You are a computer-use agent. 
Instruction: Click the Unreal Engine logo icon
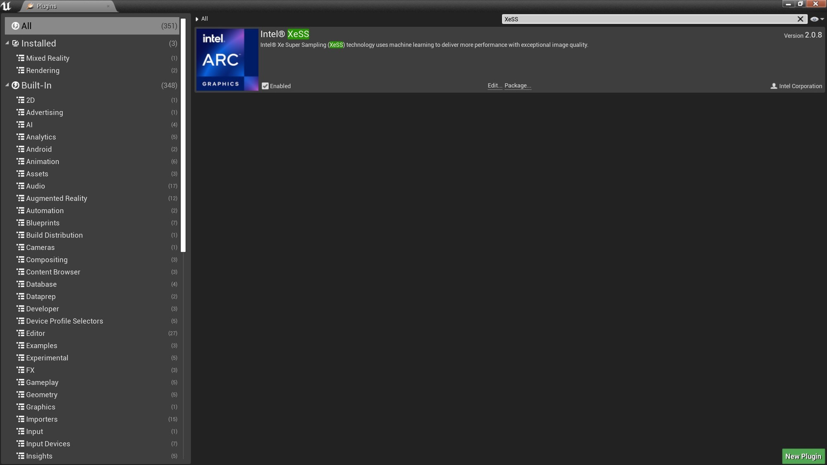[6, 6]
